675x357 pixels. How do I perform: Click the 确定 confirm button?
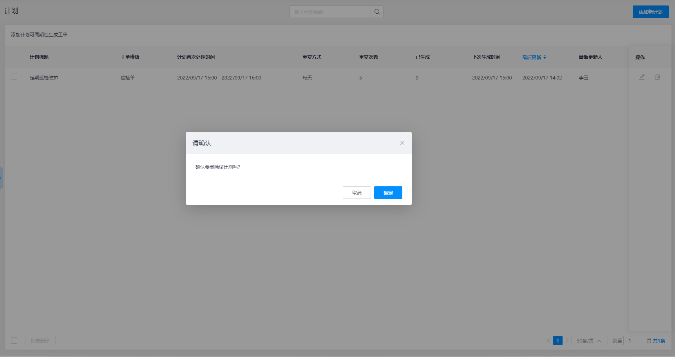point(388,193)
